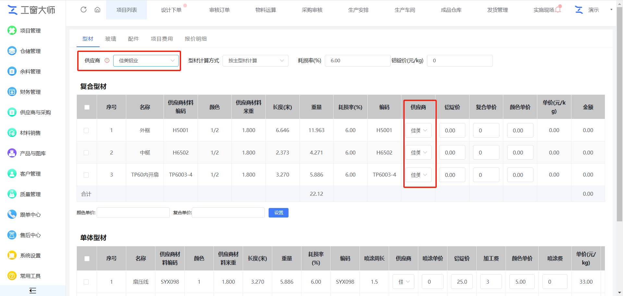Open the 项目管理 sidebar icon

12,31
